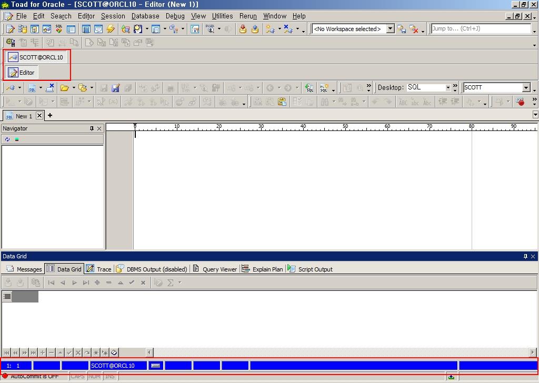Screen dimensions: 539x383
Task: Expand the Desktop SQL dropdown
Action: point(448,88)
